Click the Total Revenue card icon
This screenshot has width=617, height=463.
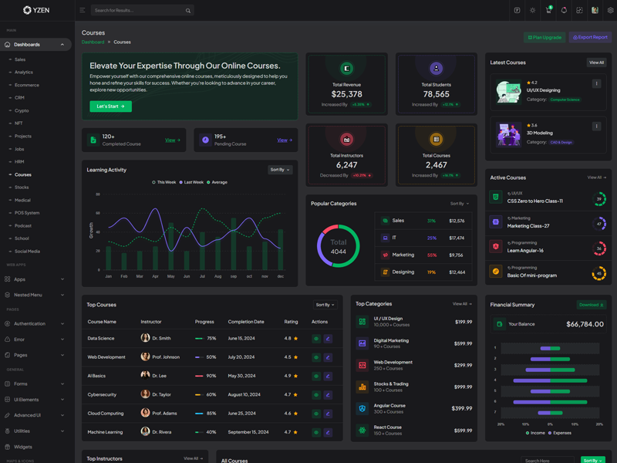(346, 69)
